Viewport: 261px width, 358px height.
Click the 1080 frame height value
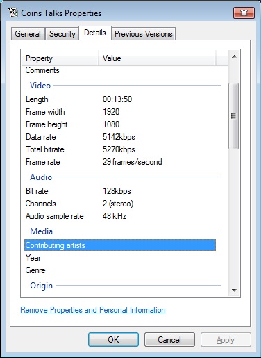[x=111, y=124]
